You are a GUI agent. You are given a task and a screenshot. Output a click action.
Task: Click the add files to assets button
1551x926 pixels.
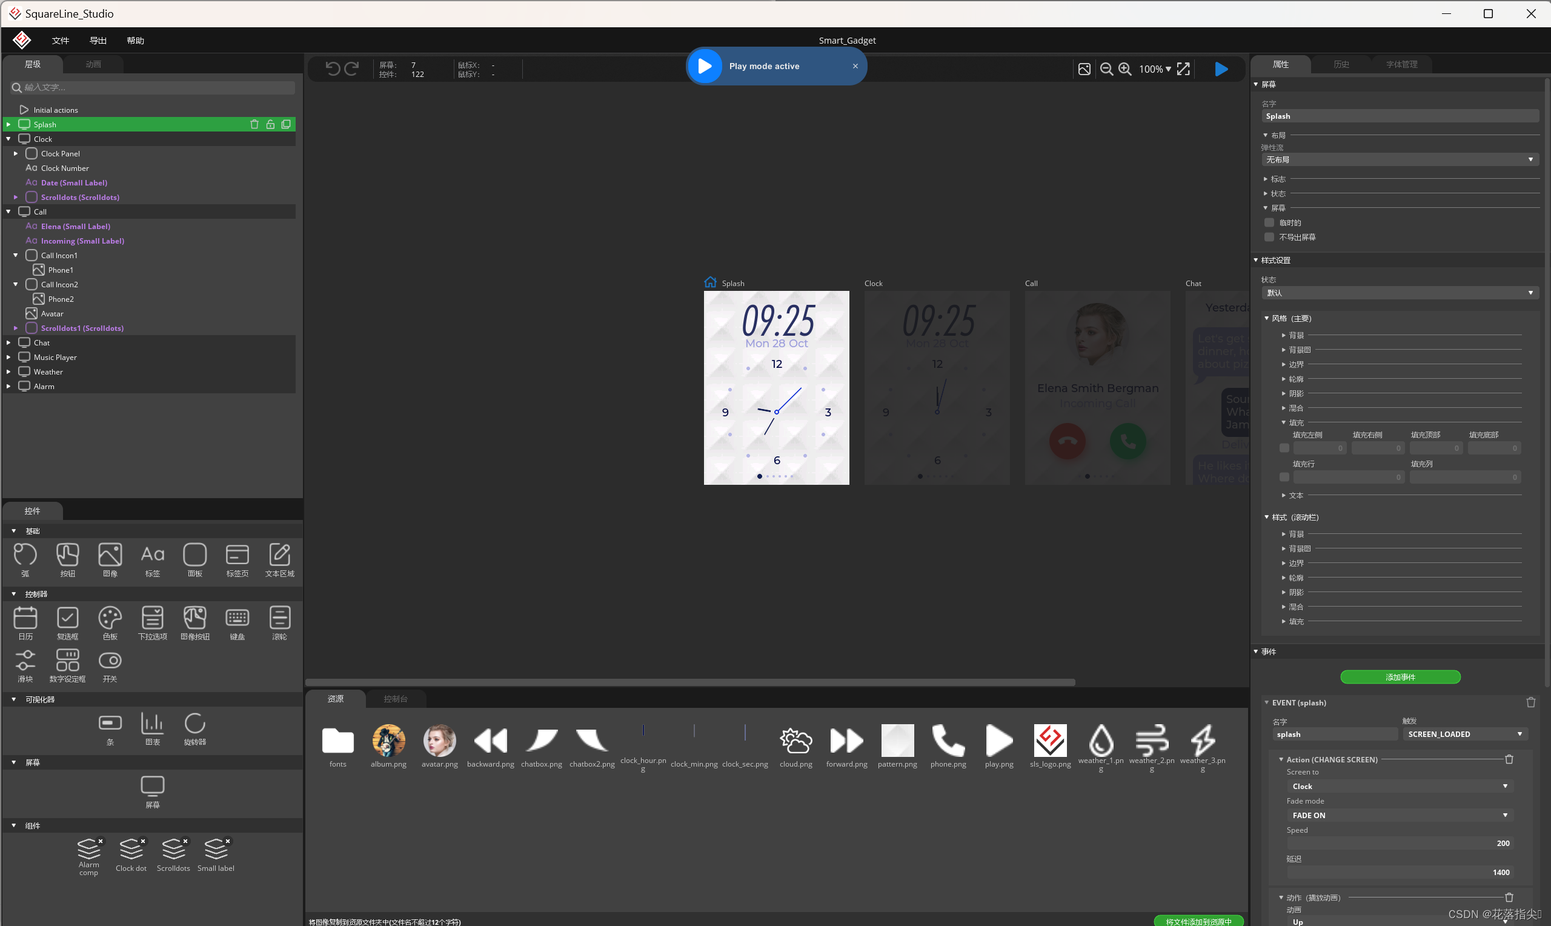point(1198,921)
